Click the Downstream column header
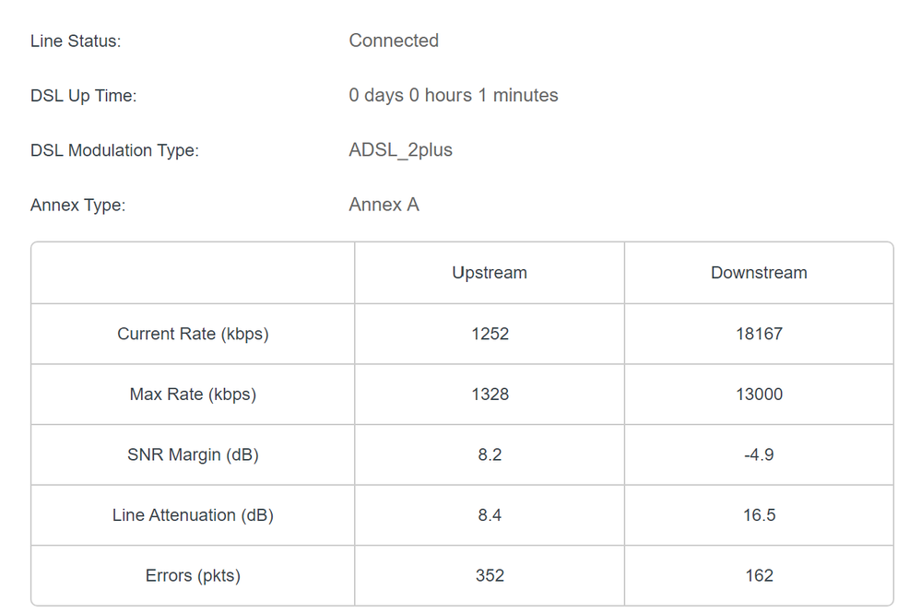921x613 pixels. click(x=759, y=273)
